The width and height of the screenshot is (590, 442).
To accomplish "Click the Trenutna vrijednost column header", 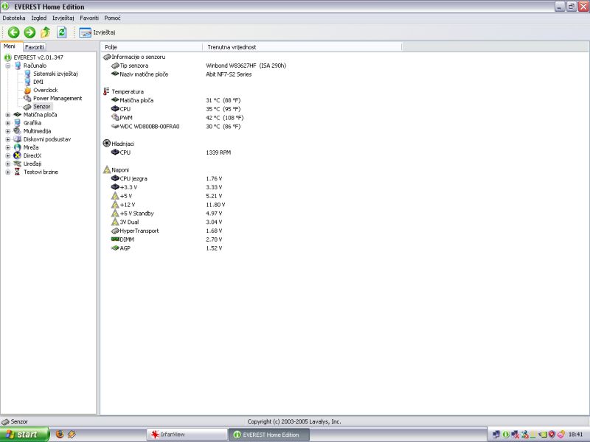I will click(232, 47).
